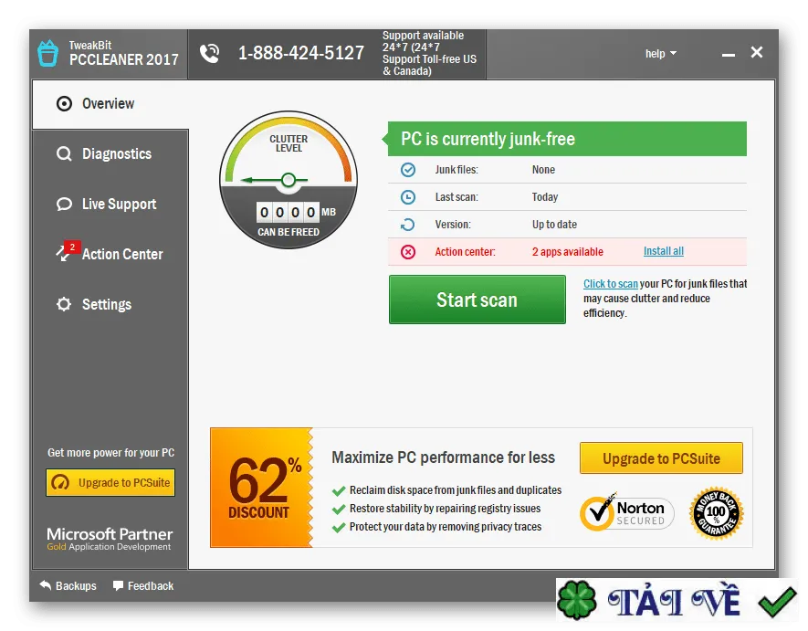Click the Settings gear icon
Image resolution: width=808 pixels, height=631 pixels.
64,304
